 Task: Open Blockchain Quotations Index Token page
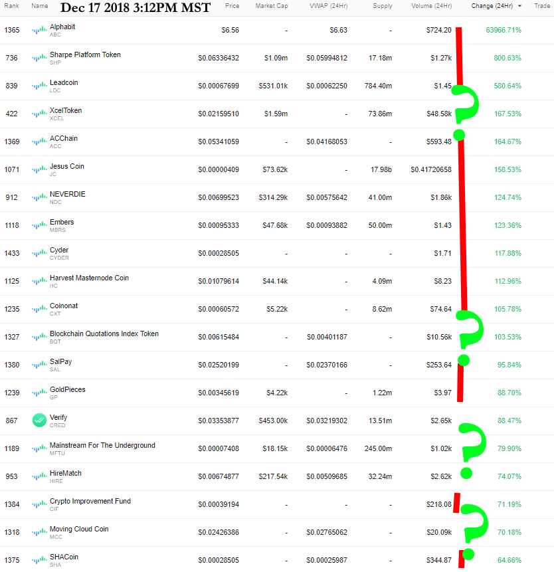104,334
